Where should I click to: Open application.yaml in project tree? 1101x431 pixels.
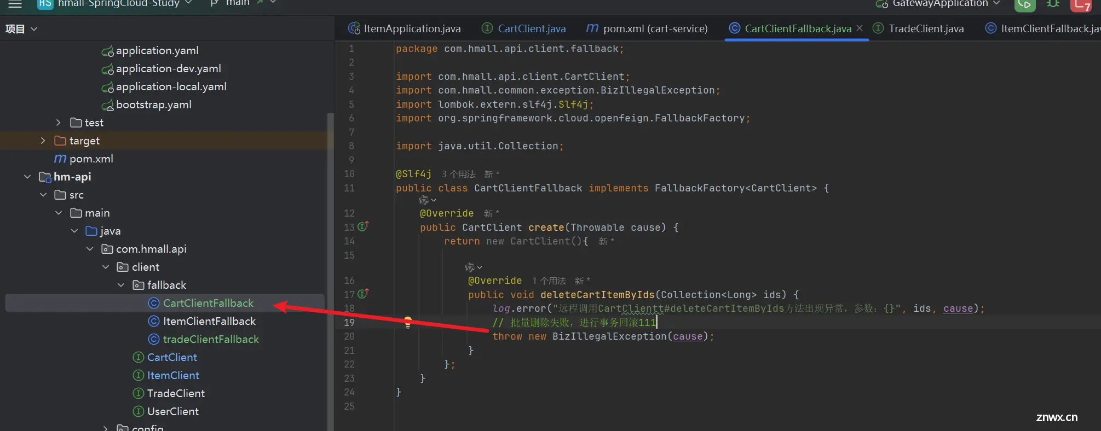pos(157,50)
